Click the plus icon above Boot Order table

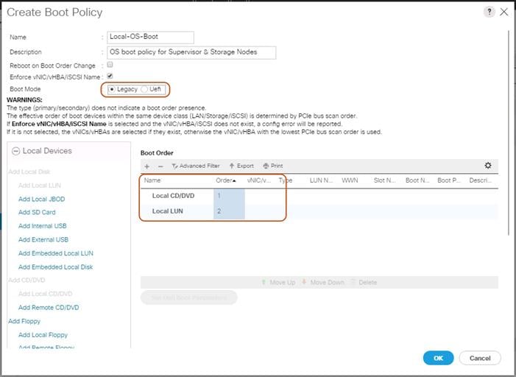coord(146,166)
